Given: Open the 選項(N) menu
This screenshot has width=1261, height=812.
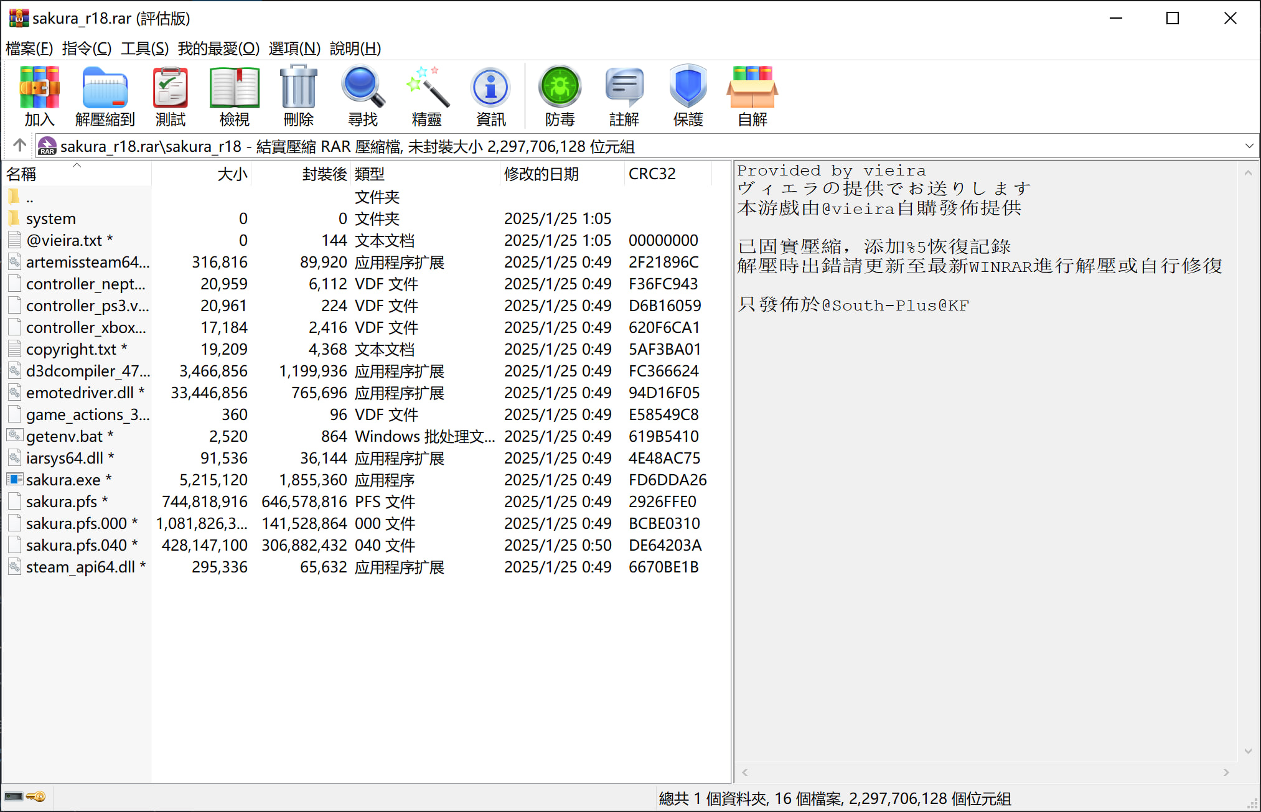Looking at the screenshot, I should click(x=294, y=48).
